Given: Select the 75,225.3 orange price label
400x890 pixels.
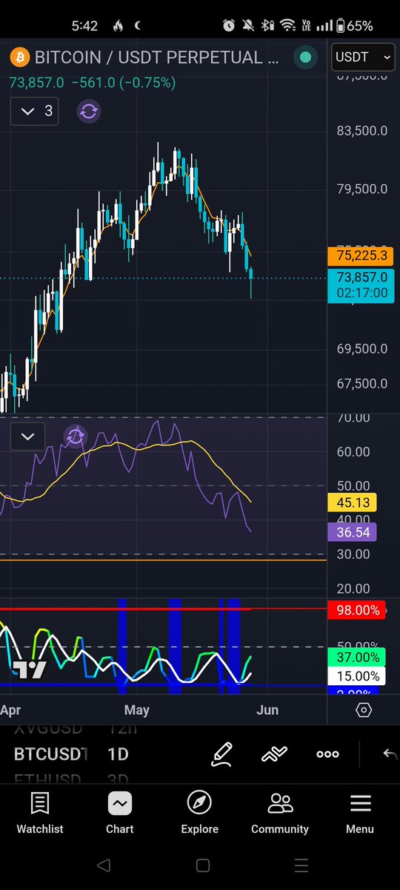Looking at the screenshot, I should coord(361,255).
